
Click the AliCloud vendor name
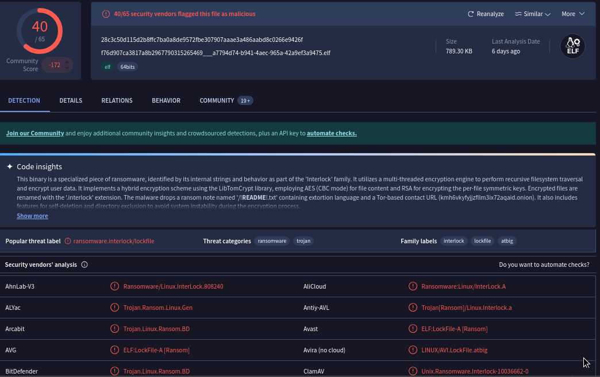(314, 286)
